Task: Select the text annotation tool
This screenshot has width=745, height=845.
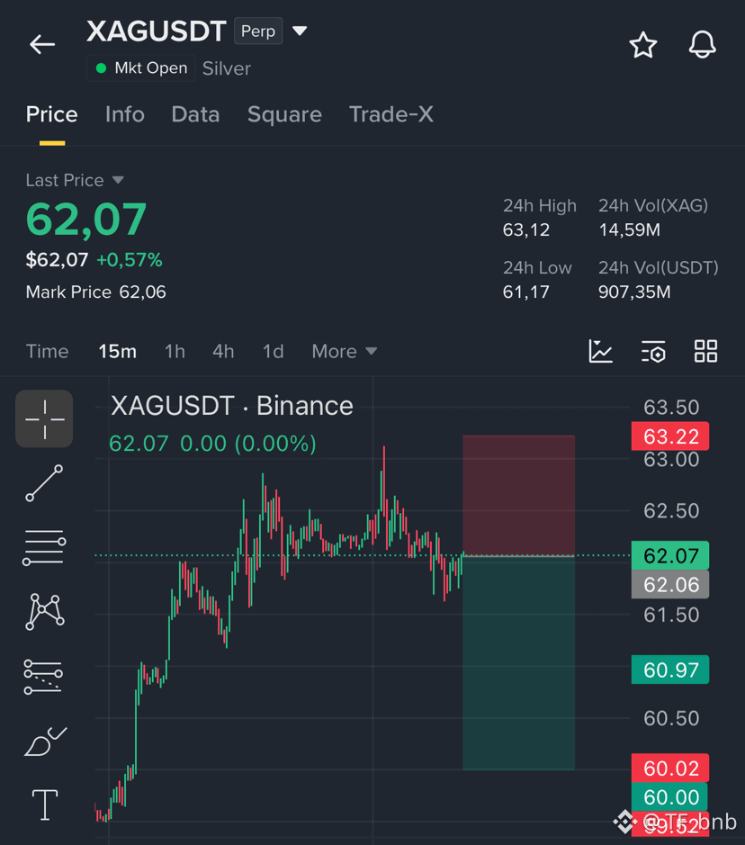Action: (x=45, y=805)
